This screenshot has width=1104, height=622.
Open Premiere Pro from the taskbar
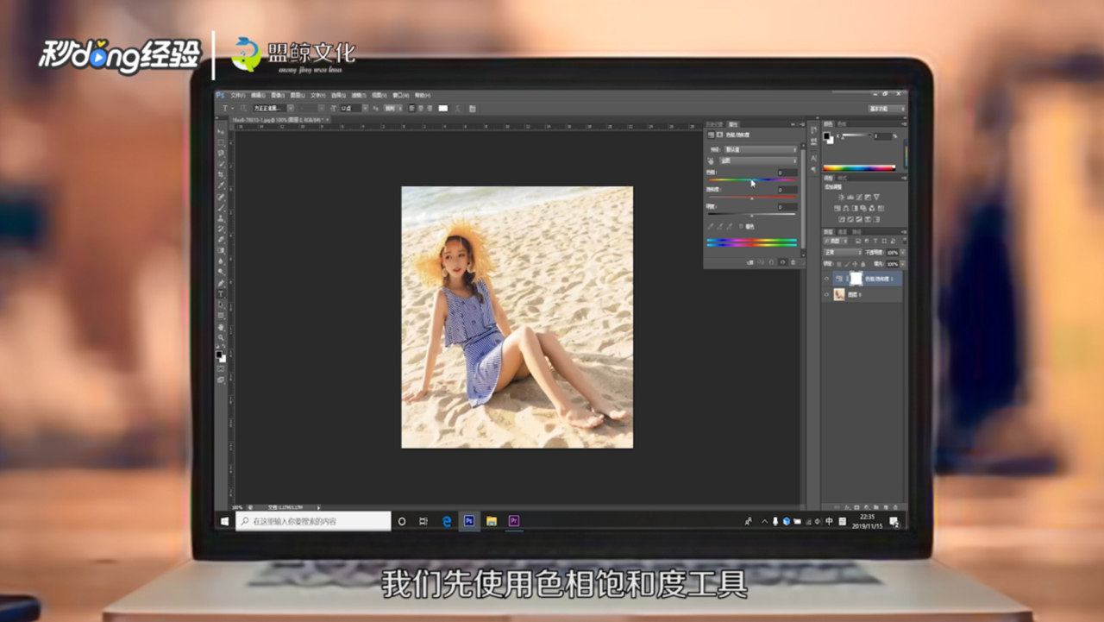coord(514,521)
